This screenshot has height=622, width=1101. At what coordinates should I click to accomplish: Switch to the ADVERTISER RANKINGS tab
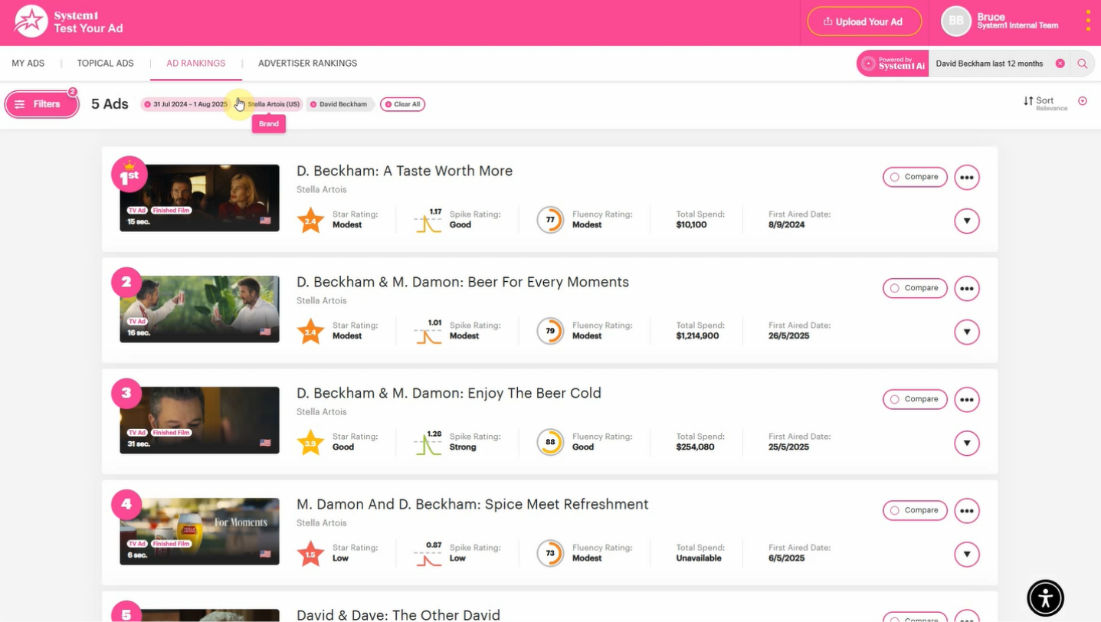tap(307, 63)
